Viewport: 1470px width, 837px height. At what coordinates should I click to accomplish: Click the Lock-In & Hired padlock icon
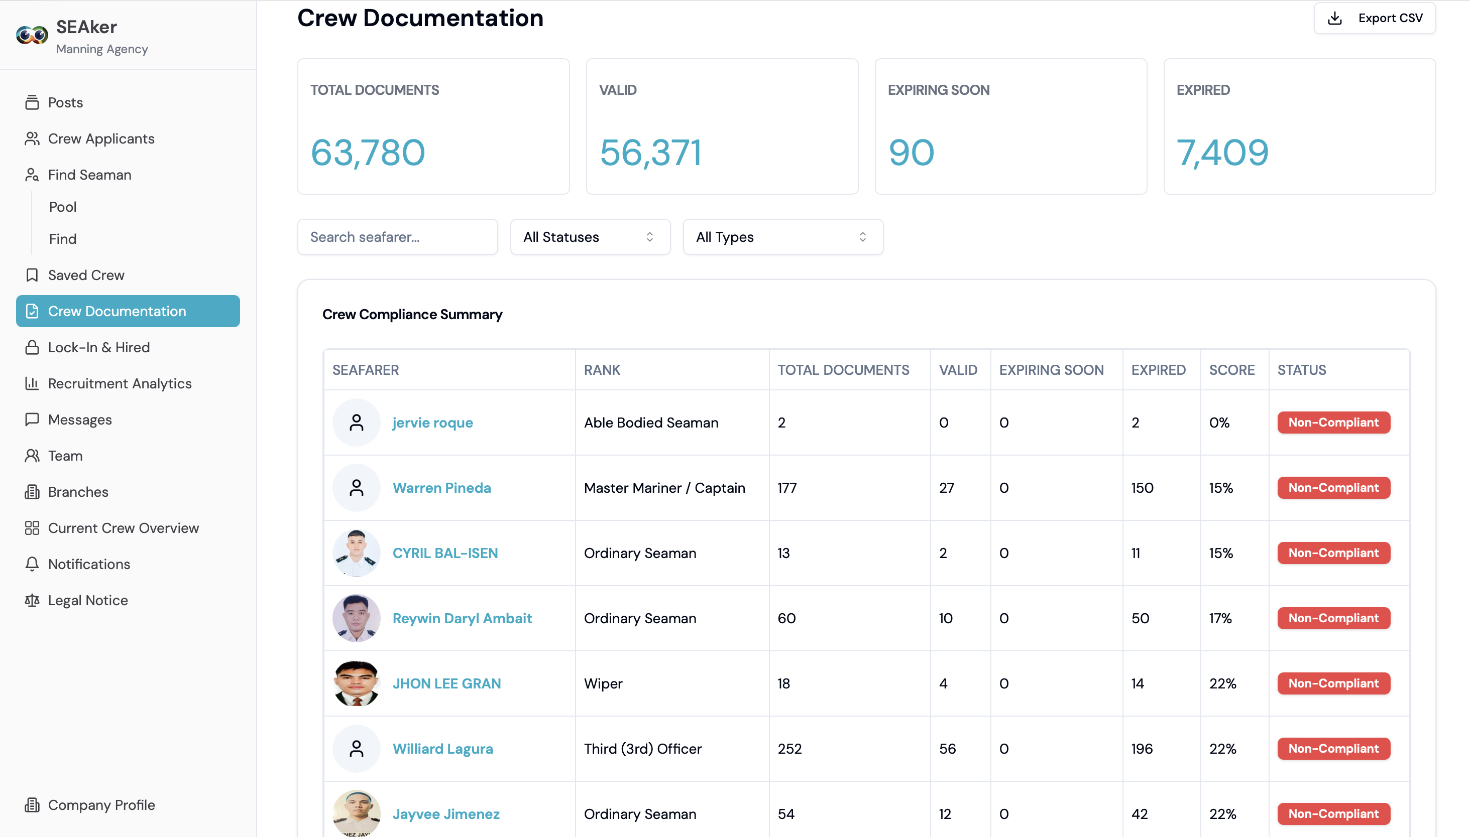[x=32, y=347]
